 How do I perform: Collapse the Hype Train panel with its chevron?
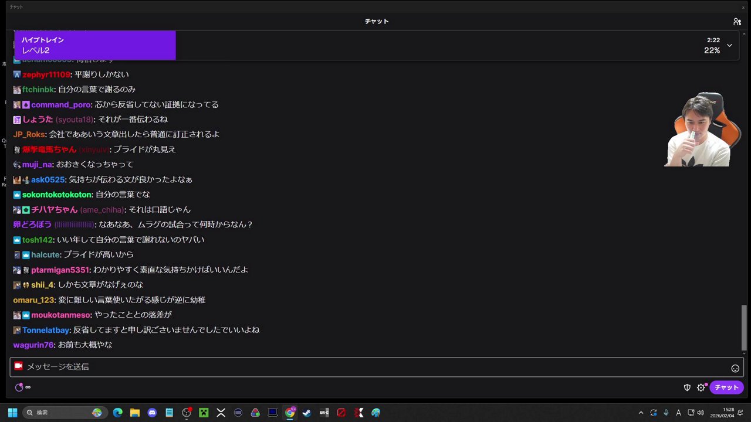tap(729, 45)
